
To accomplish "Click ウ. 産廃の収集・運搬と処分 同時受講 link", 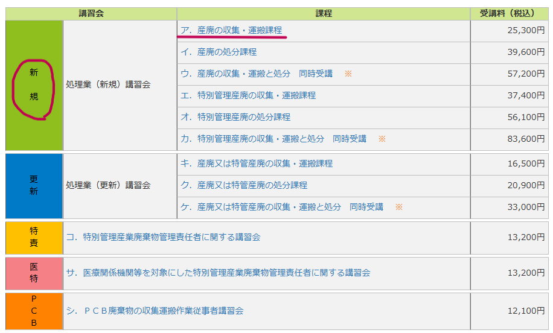I will (x=257, y=74).
